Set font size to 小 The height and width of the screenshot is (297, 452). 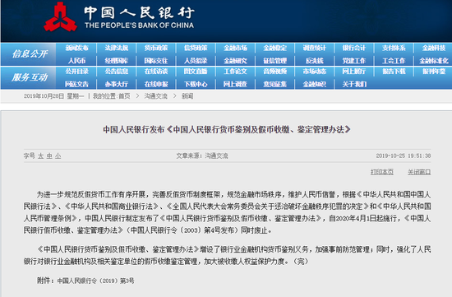[x=58, y=155]
